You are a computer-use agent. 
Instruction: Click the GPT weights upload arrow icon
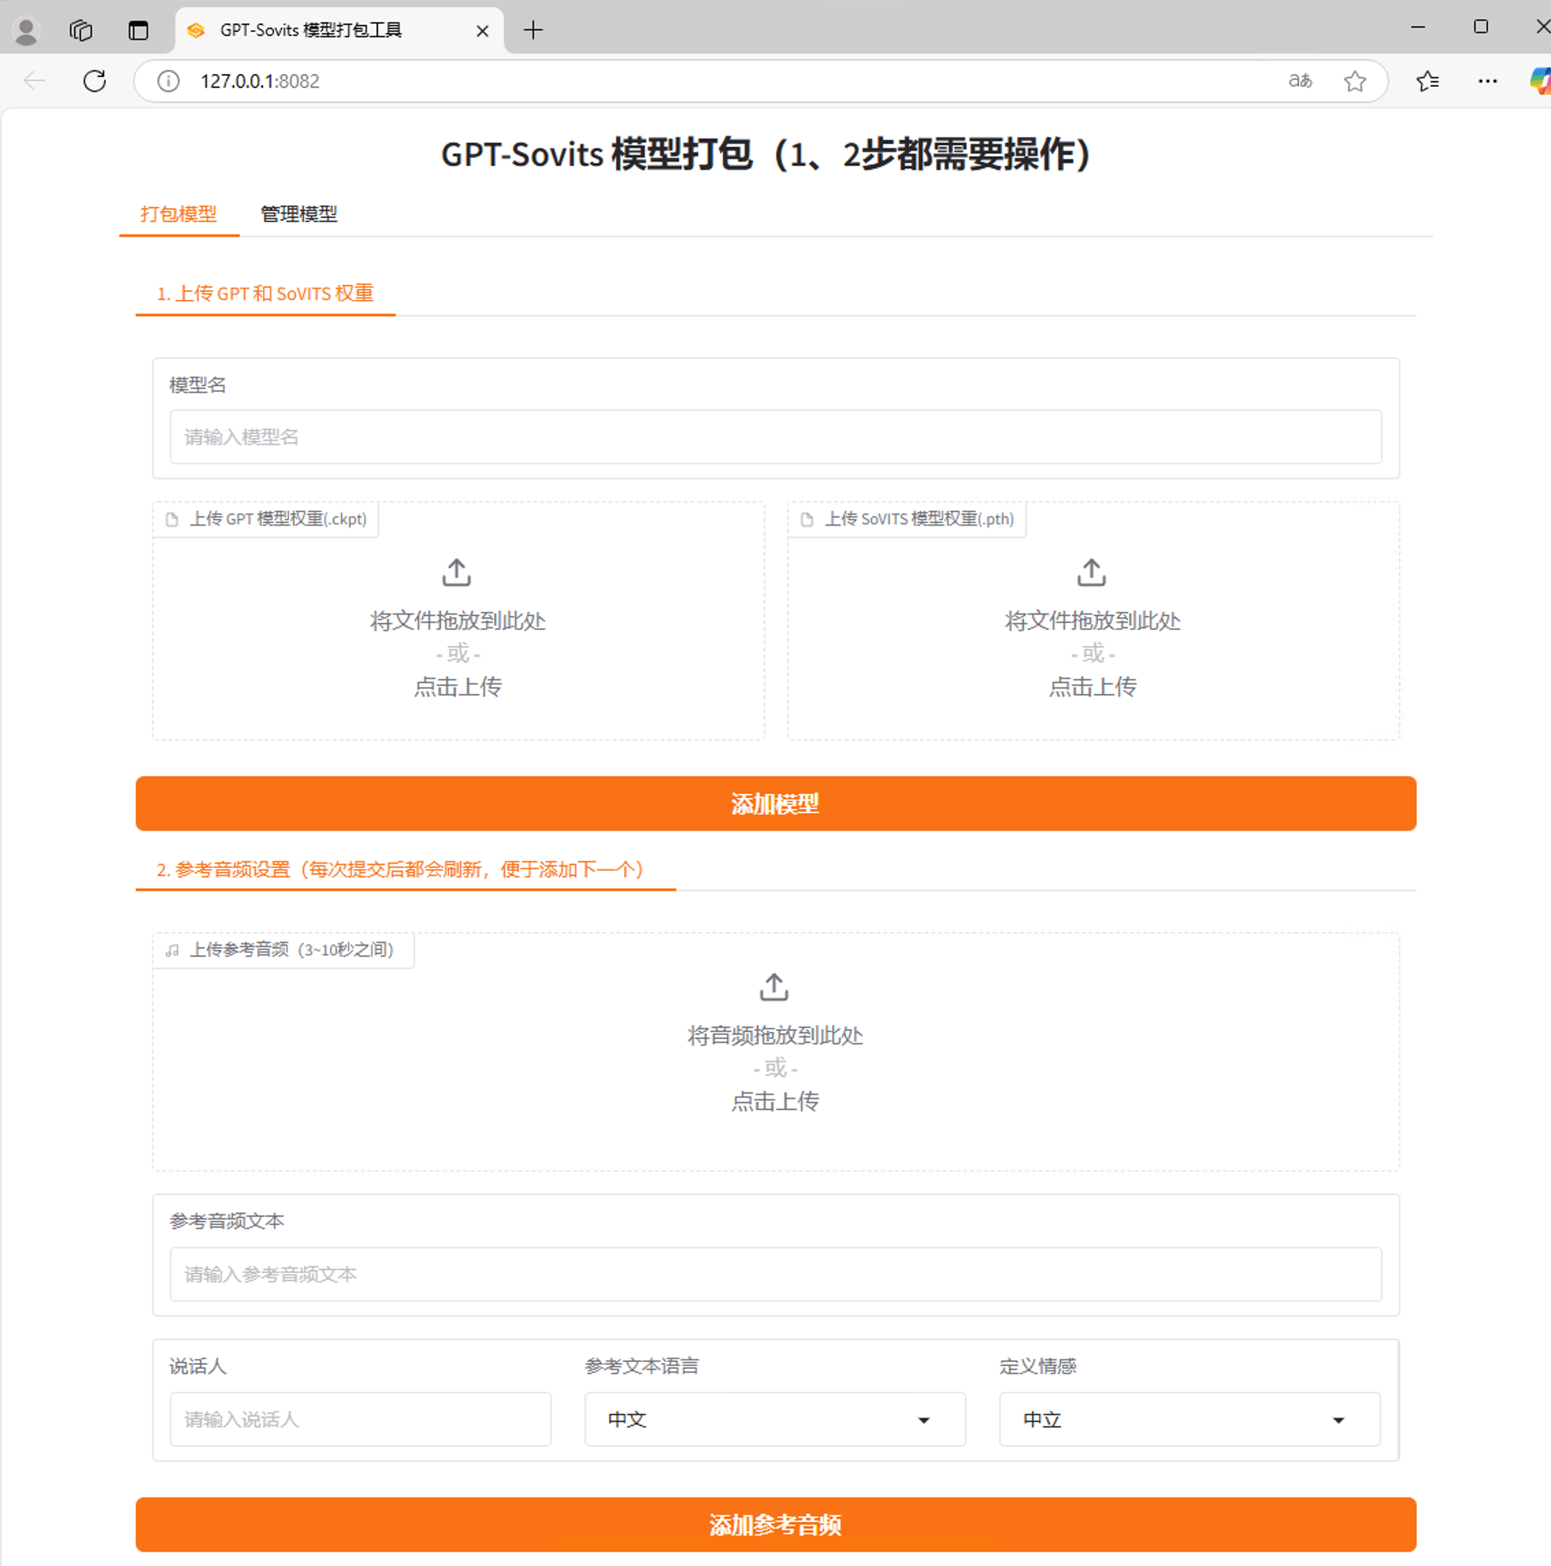point(457,572)
